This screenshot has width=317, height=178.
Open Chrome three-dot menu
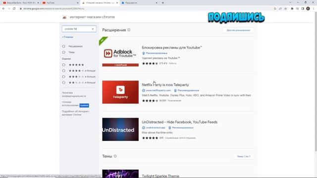pyautogui.click(x=314, y=9)
